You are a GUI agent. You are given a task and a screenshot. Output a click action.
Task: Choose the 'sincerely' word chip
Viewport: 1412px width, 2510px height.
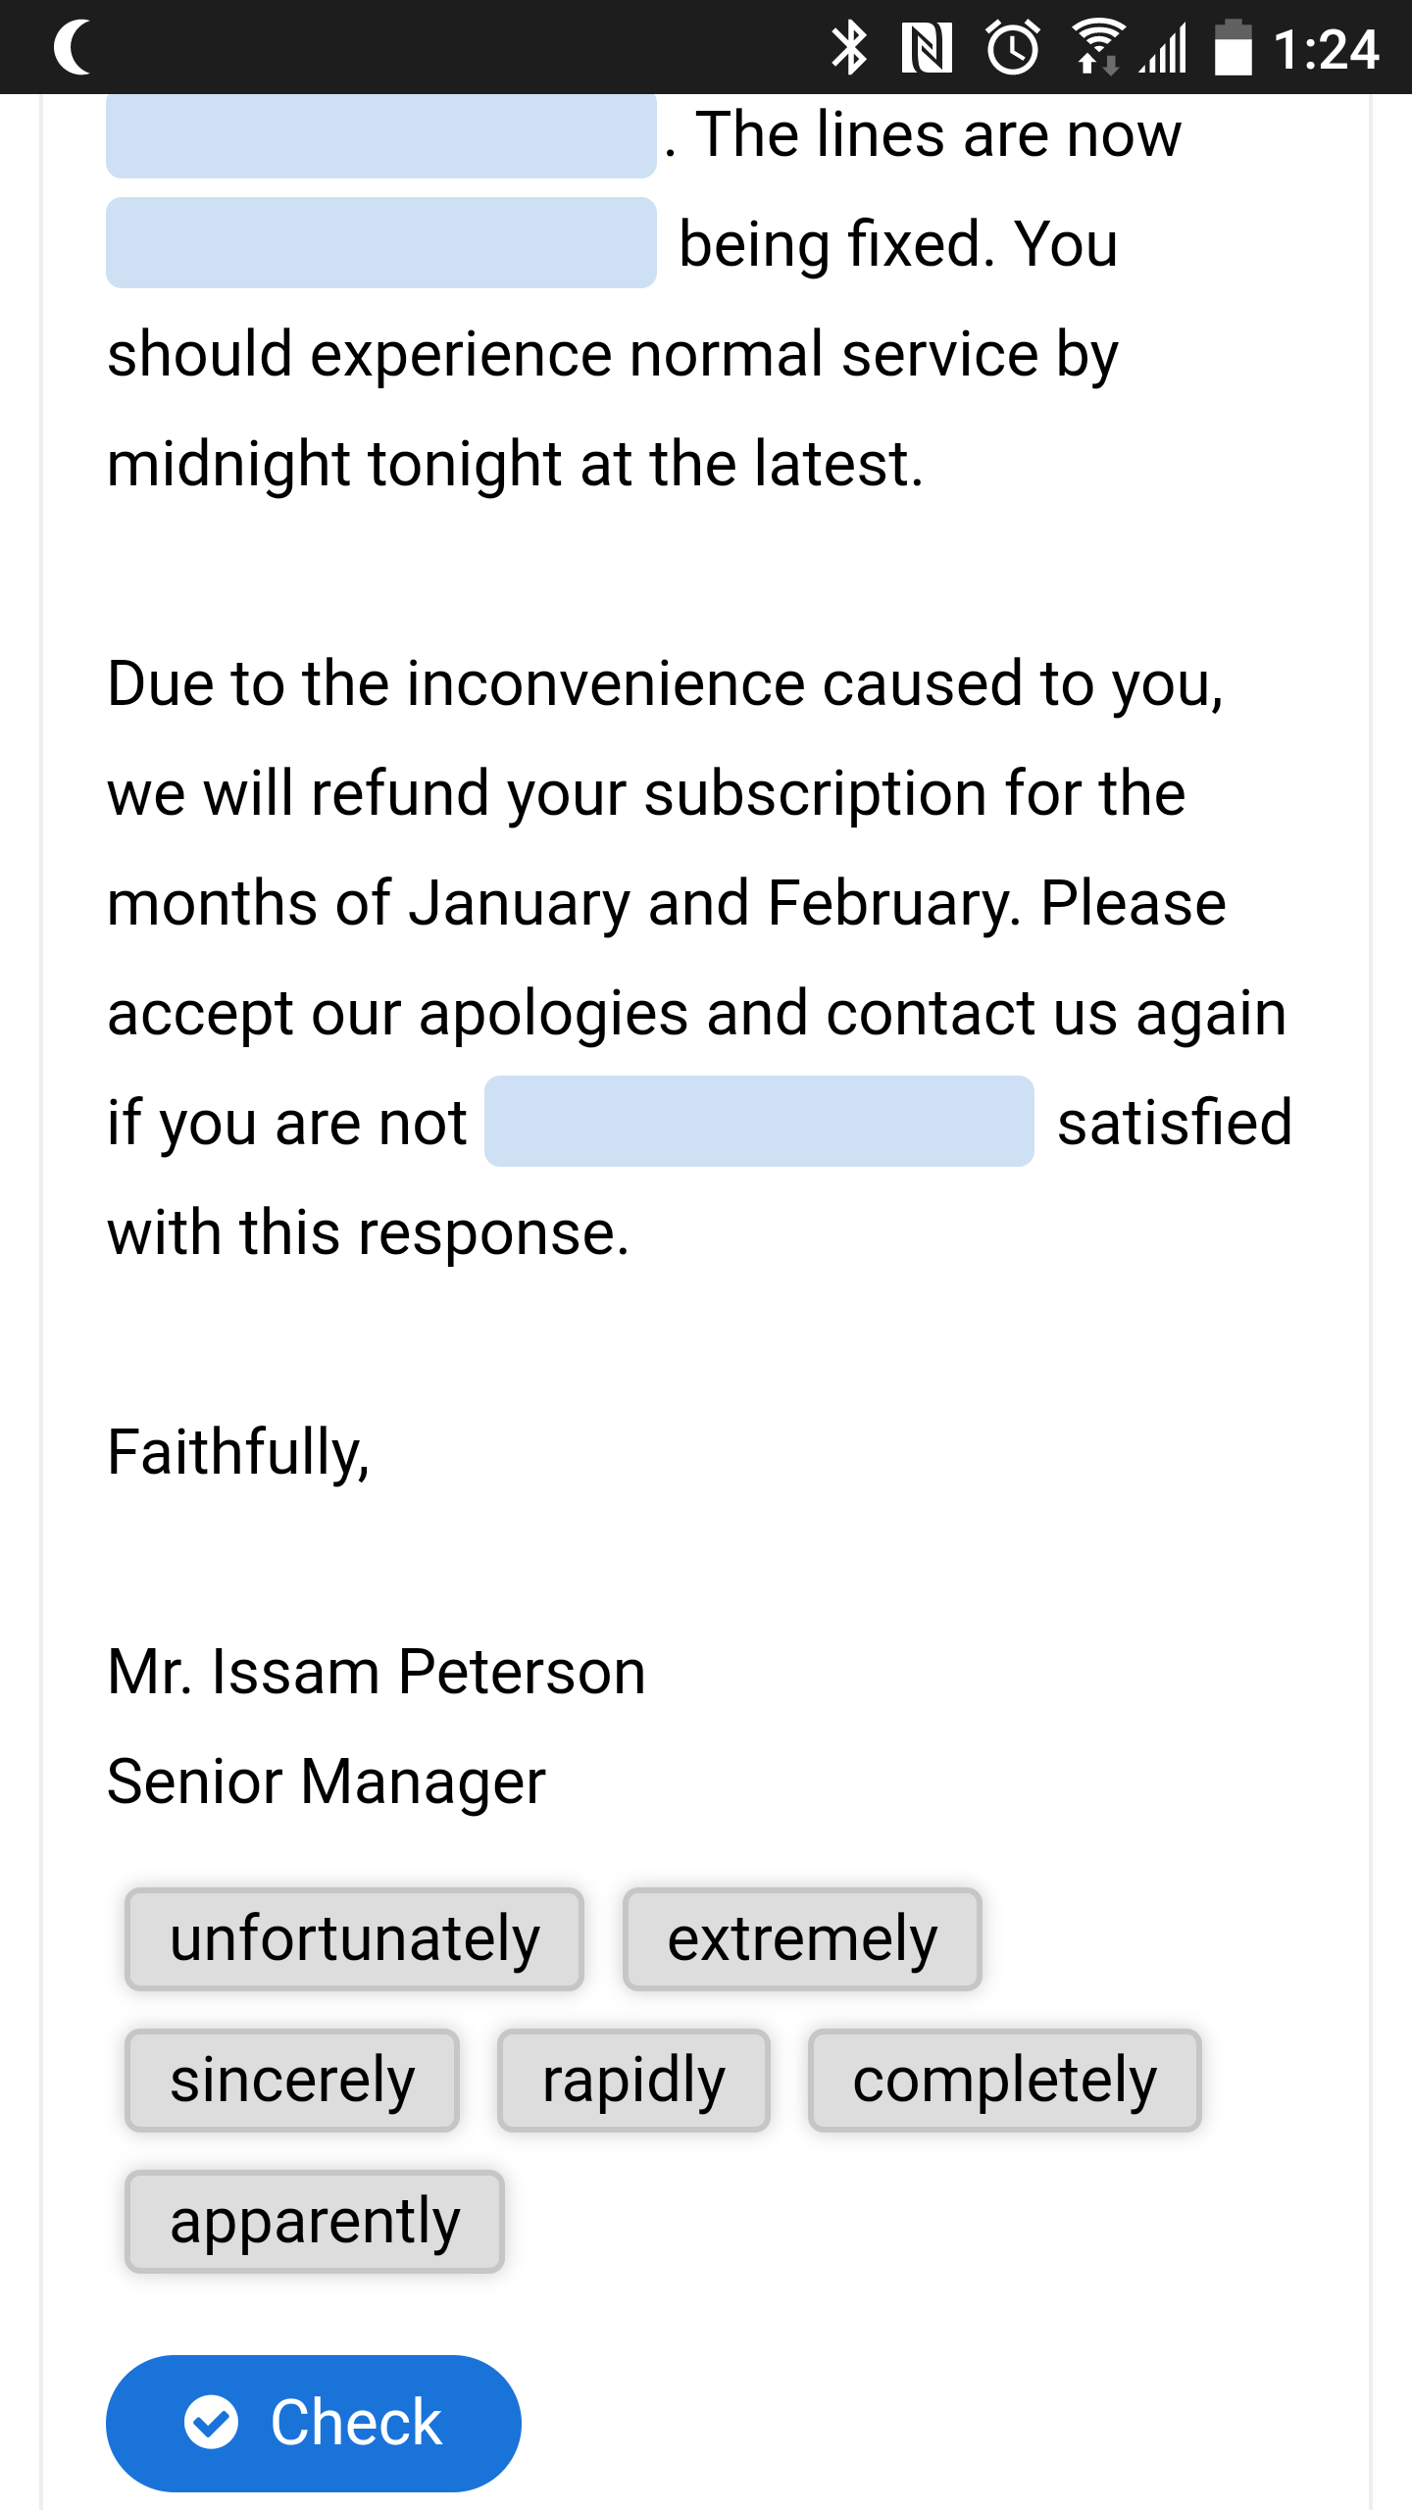click(x=292, y=2081)
